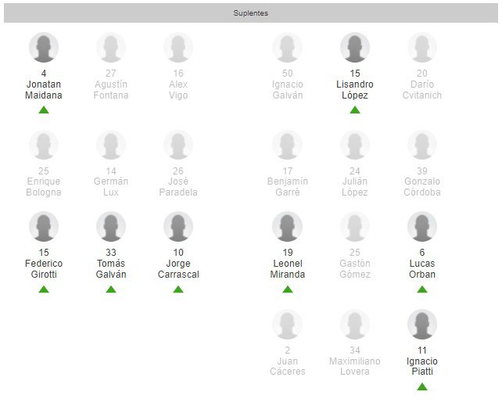502x406 pixels.
Task: Click Gonzalo Córdoba's player name
Action: click(422, 186)
